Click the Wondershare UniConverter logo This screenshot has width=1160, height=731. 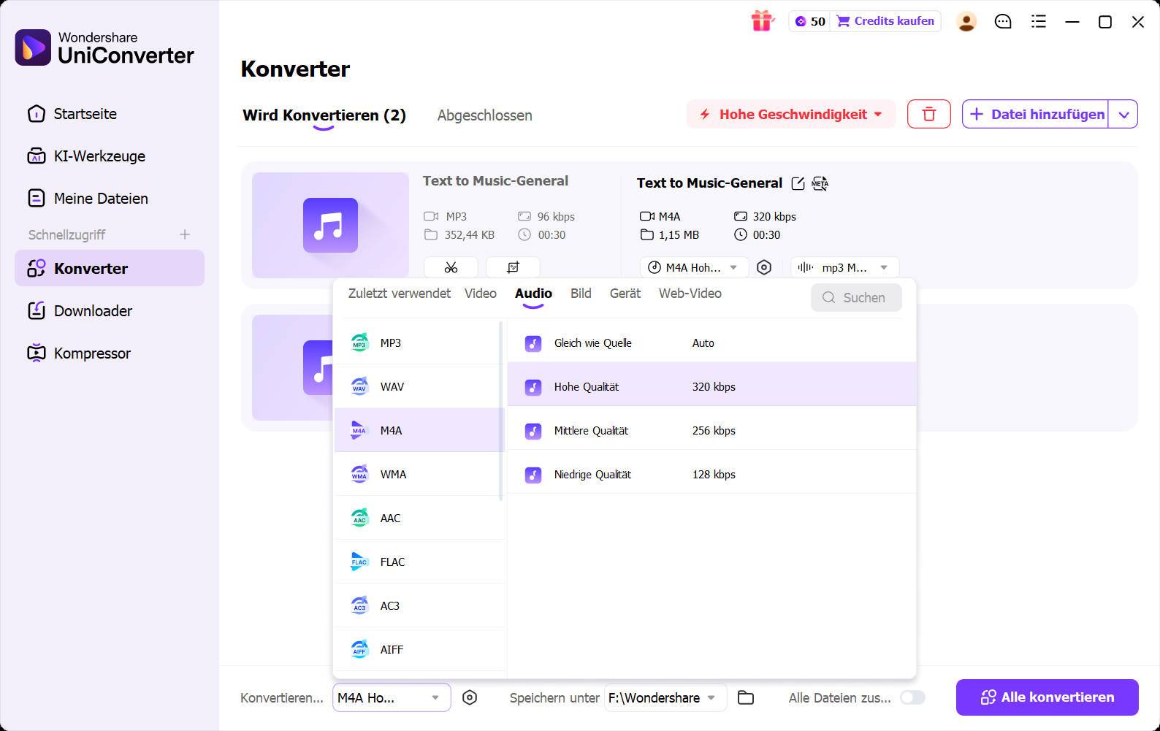click(x=105, y=47)
